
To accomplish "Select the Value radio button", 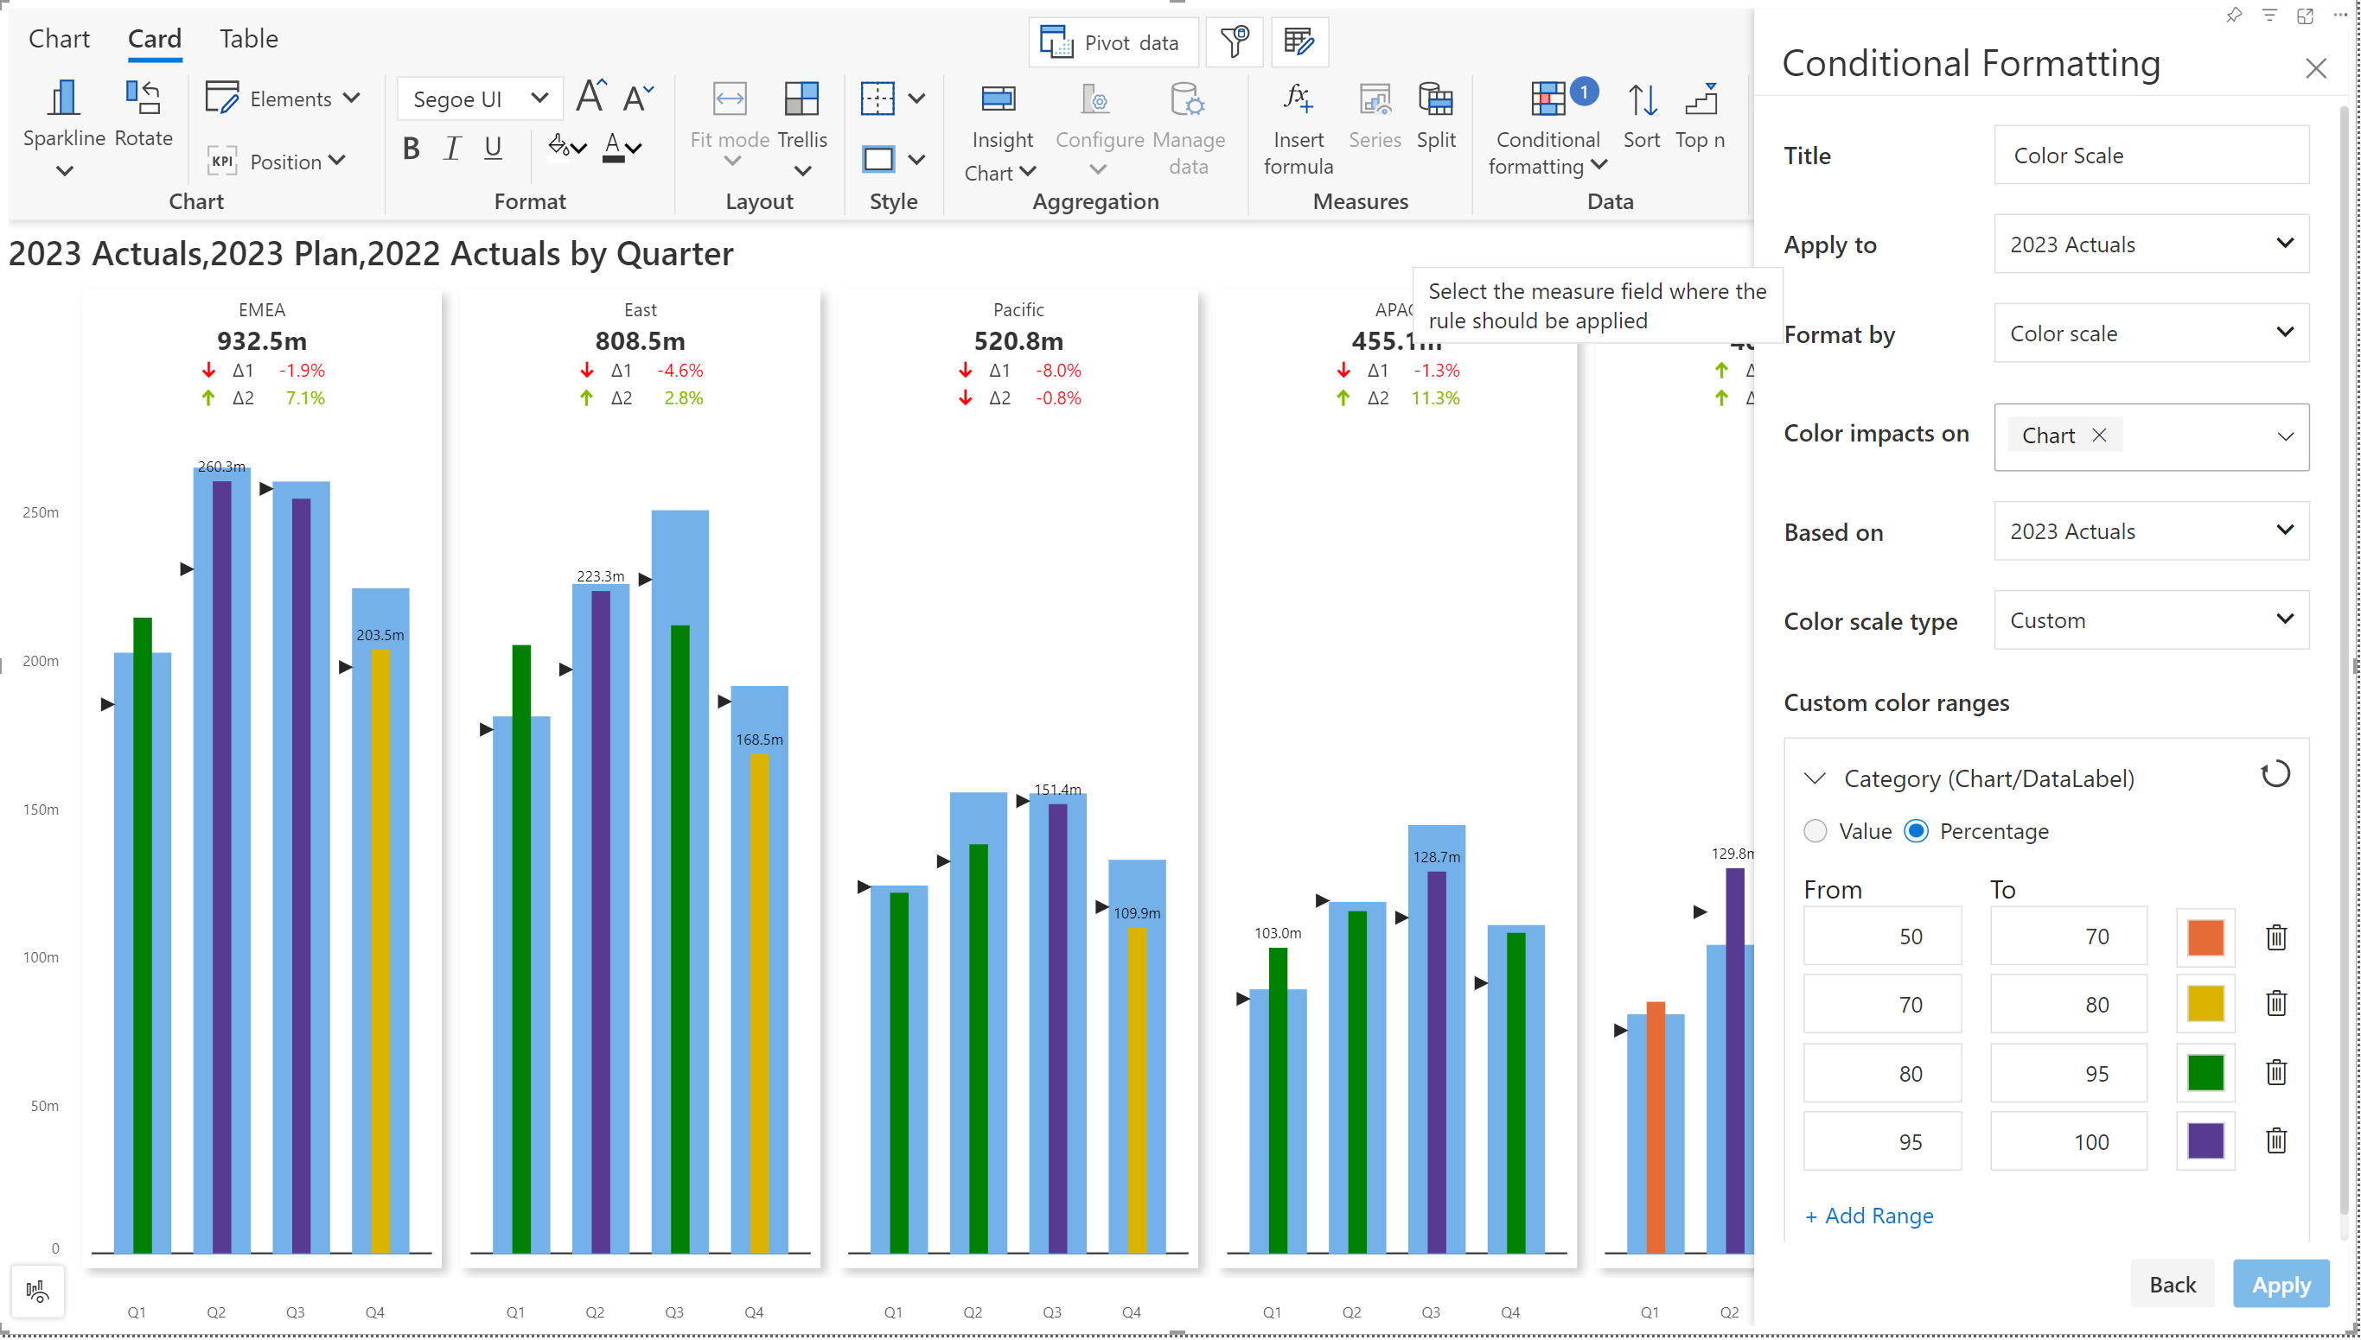I will click(1815, 831).
